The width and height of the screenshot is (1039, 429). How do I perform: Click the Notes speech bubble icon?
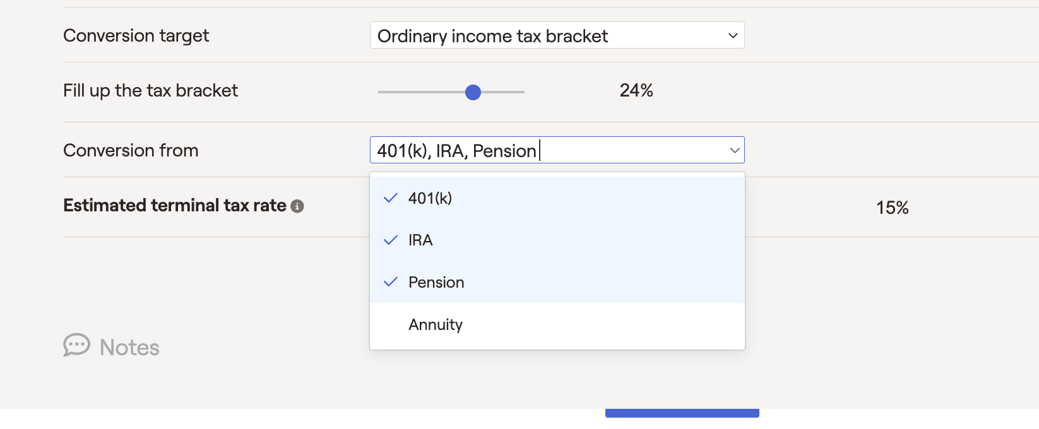tap(76, 345)
